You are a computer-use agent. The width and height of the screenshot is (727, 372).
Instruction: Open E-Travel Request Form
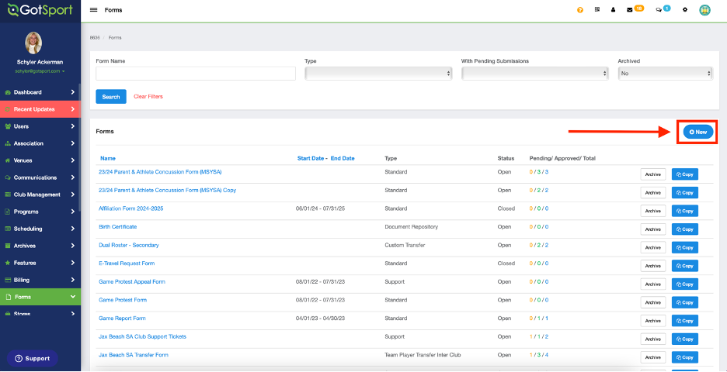point(127,263)
